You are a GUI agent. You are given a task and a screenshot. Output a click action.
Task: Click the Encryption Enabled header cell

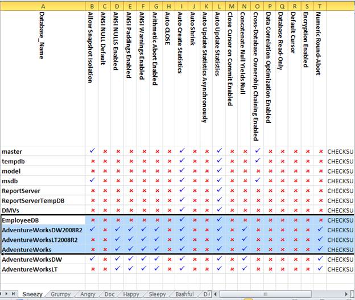pyautogui.click(x=307, y=78)
